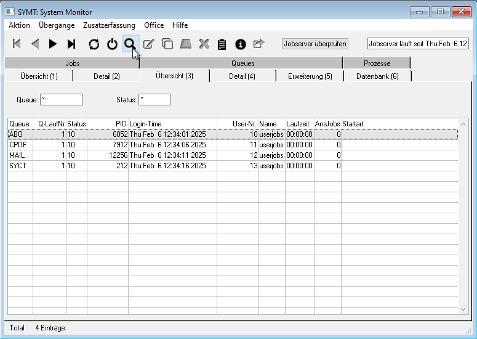Click the Jobserver überprüfen button
477x339 pixels.
(x=315, y=44)
